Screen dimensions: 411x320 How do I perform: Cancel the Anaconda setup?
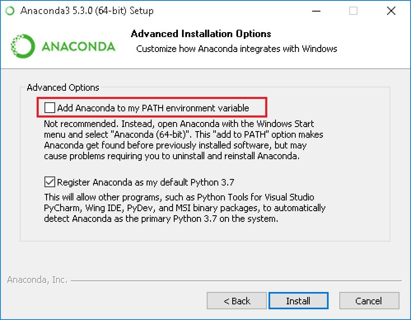[x=369, y=301]
